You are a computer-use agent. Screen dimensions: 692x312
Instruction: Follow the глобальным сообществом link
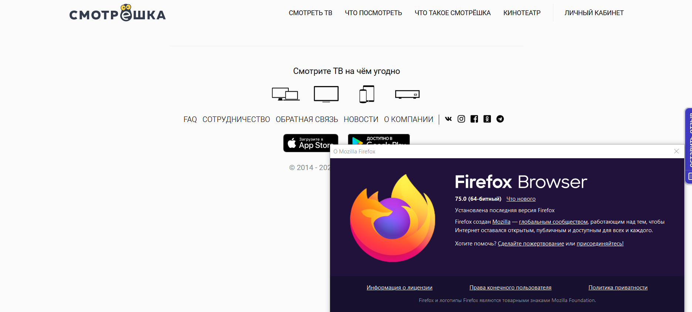[553, 222]
